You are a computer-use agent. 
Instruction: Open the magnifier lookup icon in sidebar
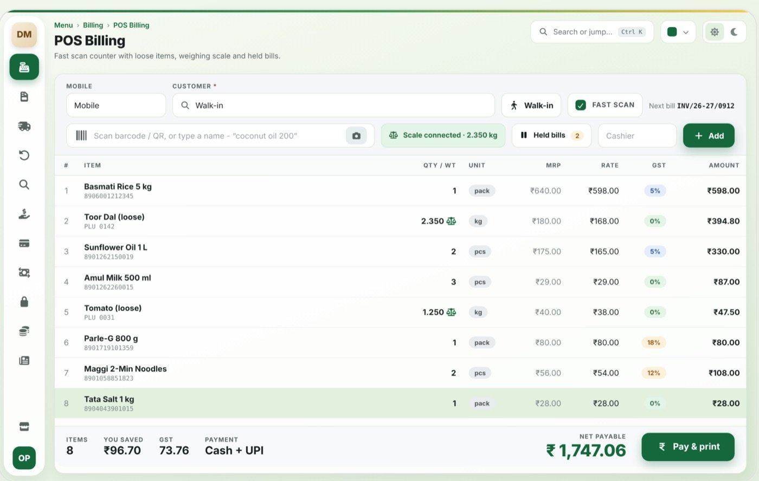[x=24, y=185]
